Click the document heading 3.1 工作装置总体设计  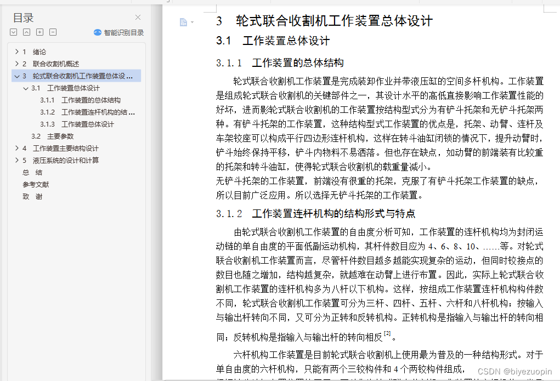point(273,41)
